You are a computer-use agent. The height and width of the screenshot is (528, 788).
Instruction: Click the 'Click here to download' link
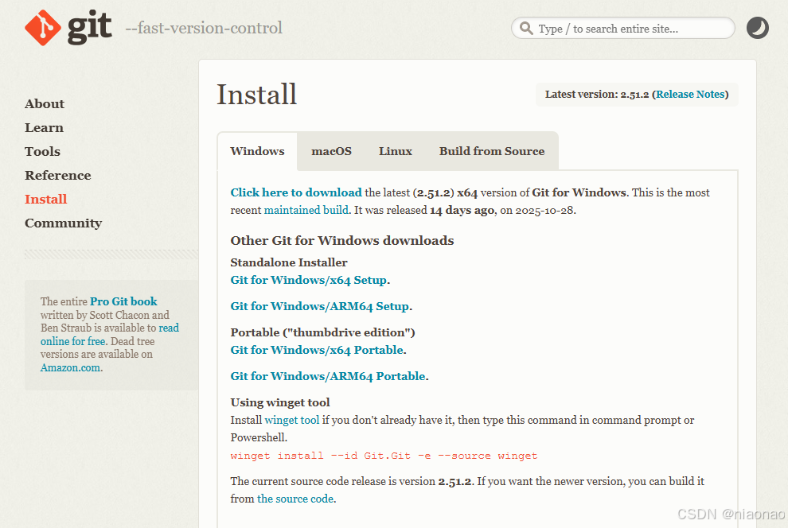coord(296,192)
